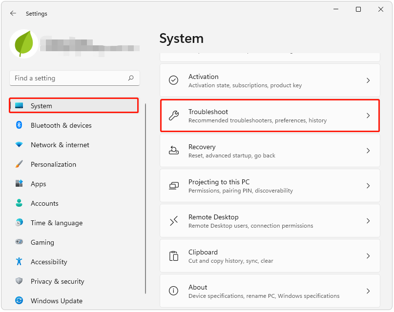Open Projecting to this PC title

pyautogui.click(x=219, y=182)
